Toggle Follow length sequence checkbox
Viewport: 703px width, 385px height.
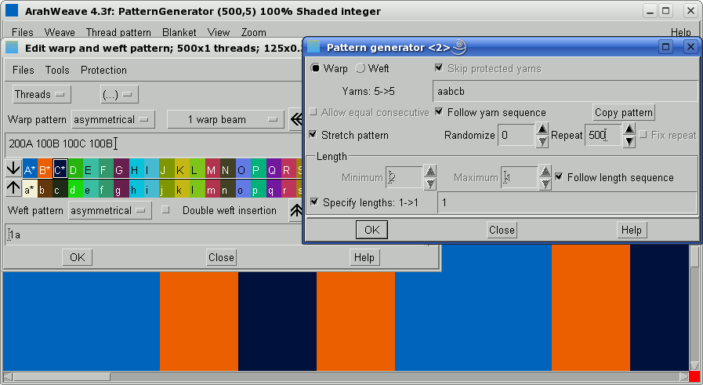[x=559, y=176]
